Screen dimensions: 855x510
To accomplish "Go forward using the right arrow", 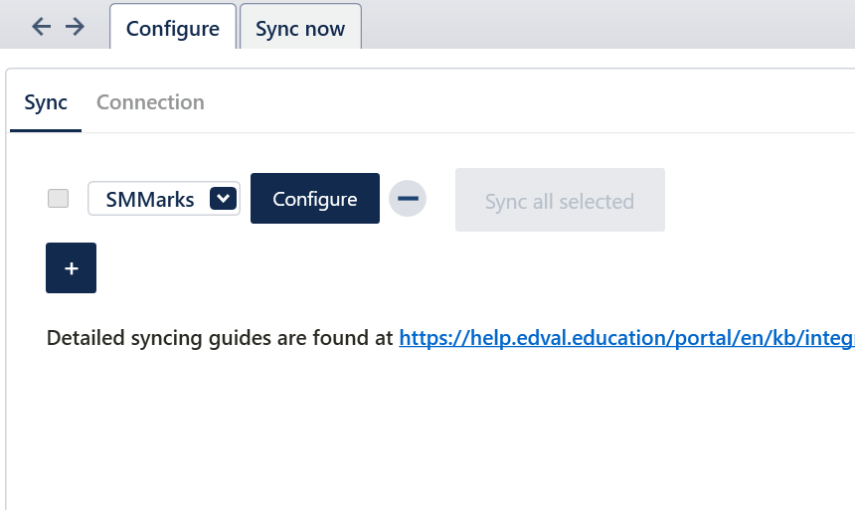I will [75, 27].
